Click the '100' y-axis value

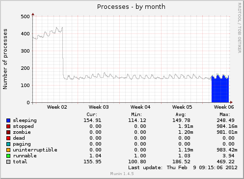[x=25, y=86]
